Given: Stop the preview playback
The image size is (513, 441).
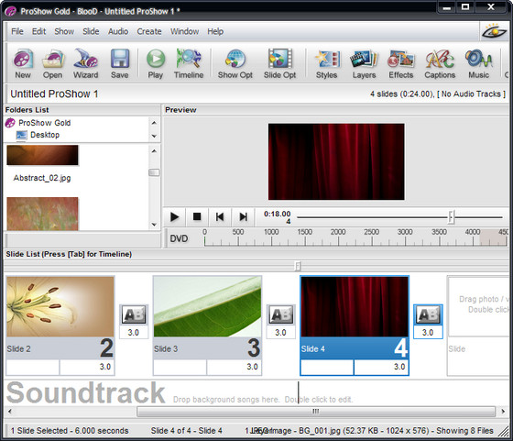Looking at the screenshot, I should click(x=197, y=216).
